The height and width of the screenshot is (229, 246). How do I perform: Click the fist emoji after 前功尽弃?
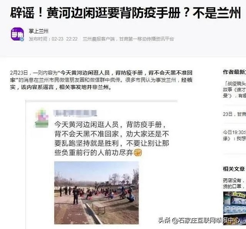[138, 152]
